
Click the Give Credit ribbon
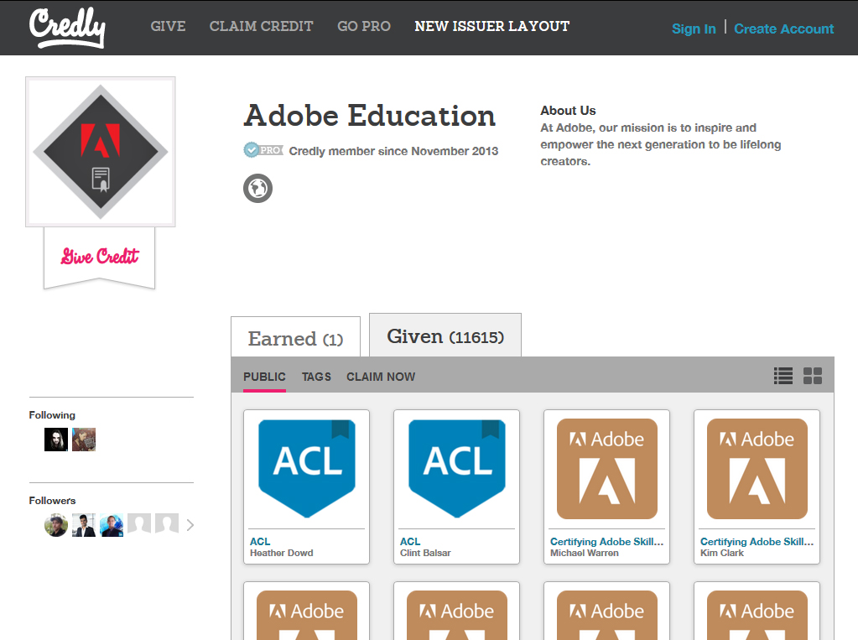click(98, 256)
